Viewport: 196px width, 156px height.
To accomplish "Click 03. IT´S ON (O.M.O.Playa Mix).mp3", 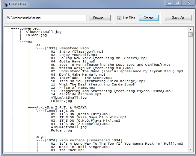I will pyautogui.click(x=85, y=121).
